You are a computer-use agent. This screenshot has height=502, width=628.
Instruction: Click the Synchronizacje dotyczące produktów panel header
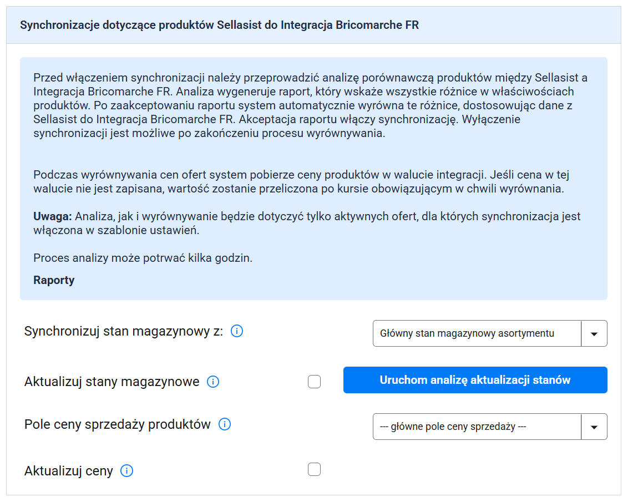click(x=219, y=25)
